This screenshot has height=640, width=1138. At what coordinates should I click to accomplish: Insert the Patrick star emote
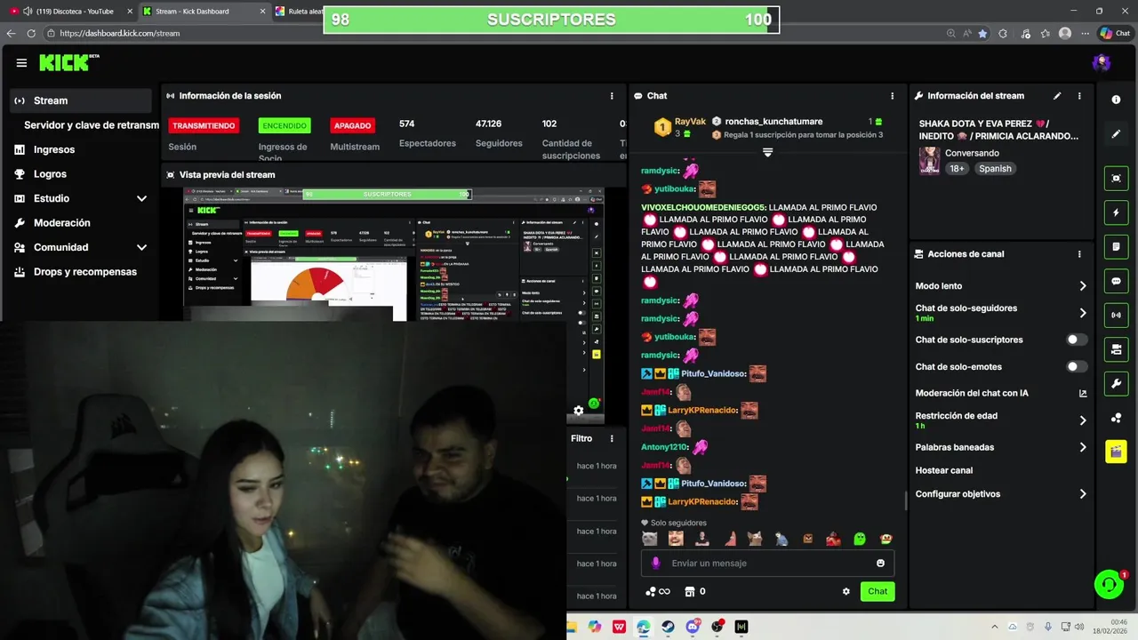point(729,539)
